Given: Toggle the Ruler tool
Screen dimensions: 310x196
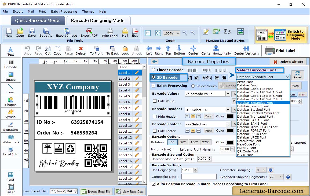Looking at the screenshot, I should tap(11, 189).
